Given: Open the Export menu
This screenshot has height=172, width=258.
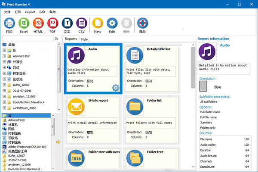Looking at the screenshot, I should 30,12.
